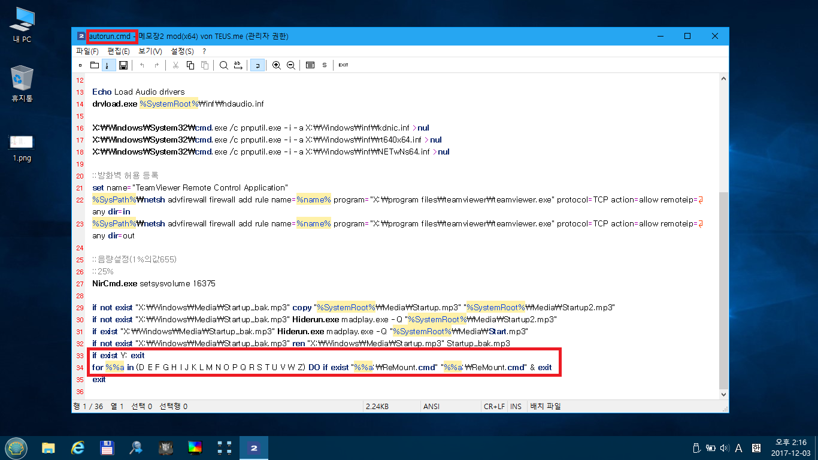
Task: Click the Notepad2 taskbar button
Action: pyautogui.click(x=254, y=447)
